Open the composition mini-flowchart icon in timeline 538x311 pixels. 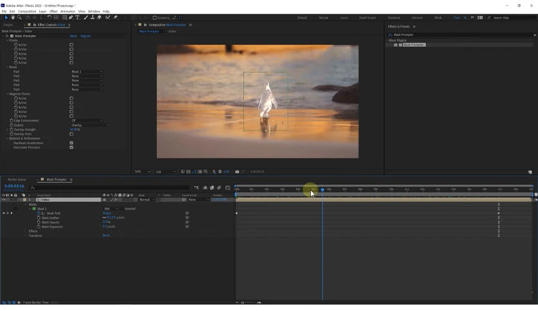click(196, 188)
